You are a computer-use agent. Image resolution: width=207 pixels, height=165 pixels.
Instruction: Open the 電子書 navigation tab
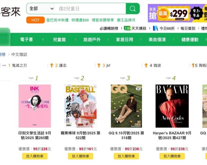tap(26, 40)
